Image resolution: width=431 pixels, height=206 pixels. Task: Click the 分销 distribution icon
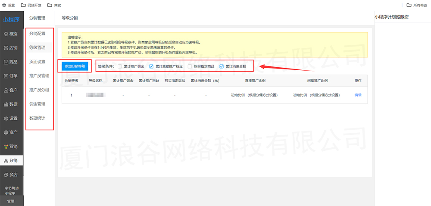[6, 161]
